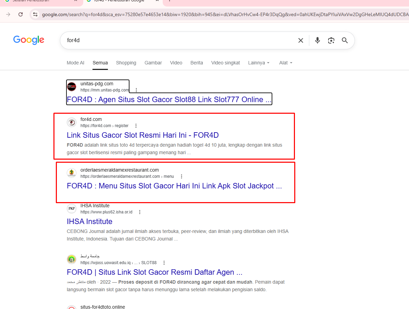The image size is (409, 309).
Task: Open the three-dot menu for unitas-pdg.com result
Action: [136, 90]
